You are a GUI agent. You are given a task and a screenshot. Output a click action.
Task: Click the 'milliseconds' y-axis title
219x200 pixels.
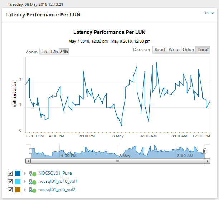pyautogui.click(x=14, y=94)
